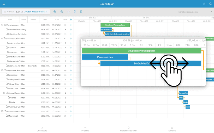Screen dimensions: 214x133
Task: Add entry beside Wände Keller row
Action: (71, 84)
